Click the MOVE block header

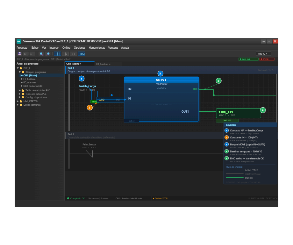click(161, 80)
